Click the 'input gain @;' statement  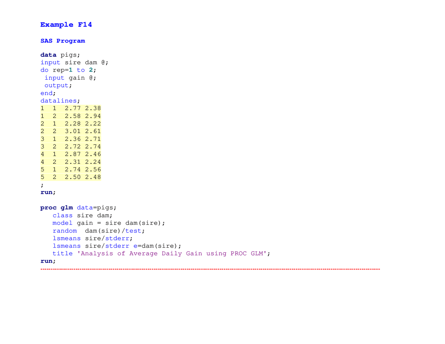[70, 78]
